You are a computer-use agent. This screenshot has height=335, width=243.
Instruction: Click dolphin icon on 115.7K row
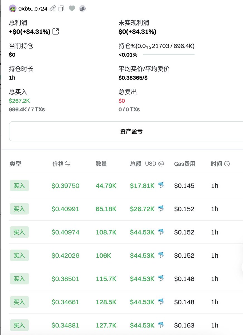click(161, 278)
